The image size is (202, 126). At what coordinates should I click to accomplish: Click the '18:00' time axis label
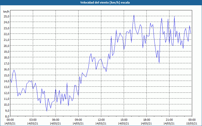(147, 120)
